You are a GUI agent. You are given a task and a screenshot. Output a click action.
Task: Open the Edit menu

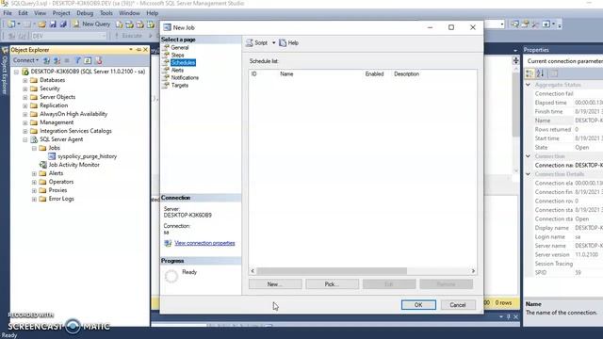[x=23, y=13]
